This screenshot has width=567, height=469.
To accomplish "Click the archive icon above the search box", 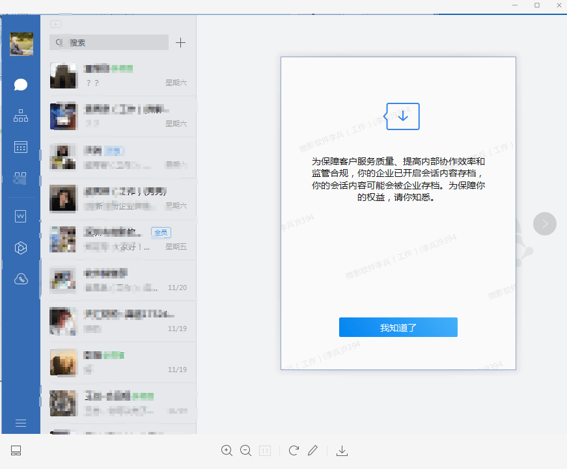I will point(55,24).
